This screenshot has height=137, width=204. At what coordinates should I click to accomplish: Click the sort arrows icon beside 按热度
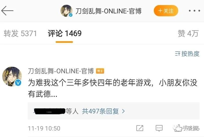(177, 54)
